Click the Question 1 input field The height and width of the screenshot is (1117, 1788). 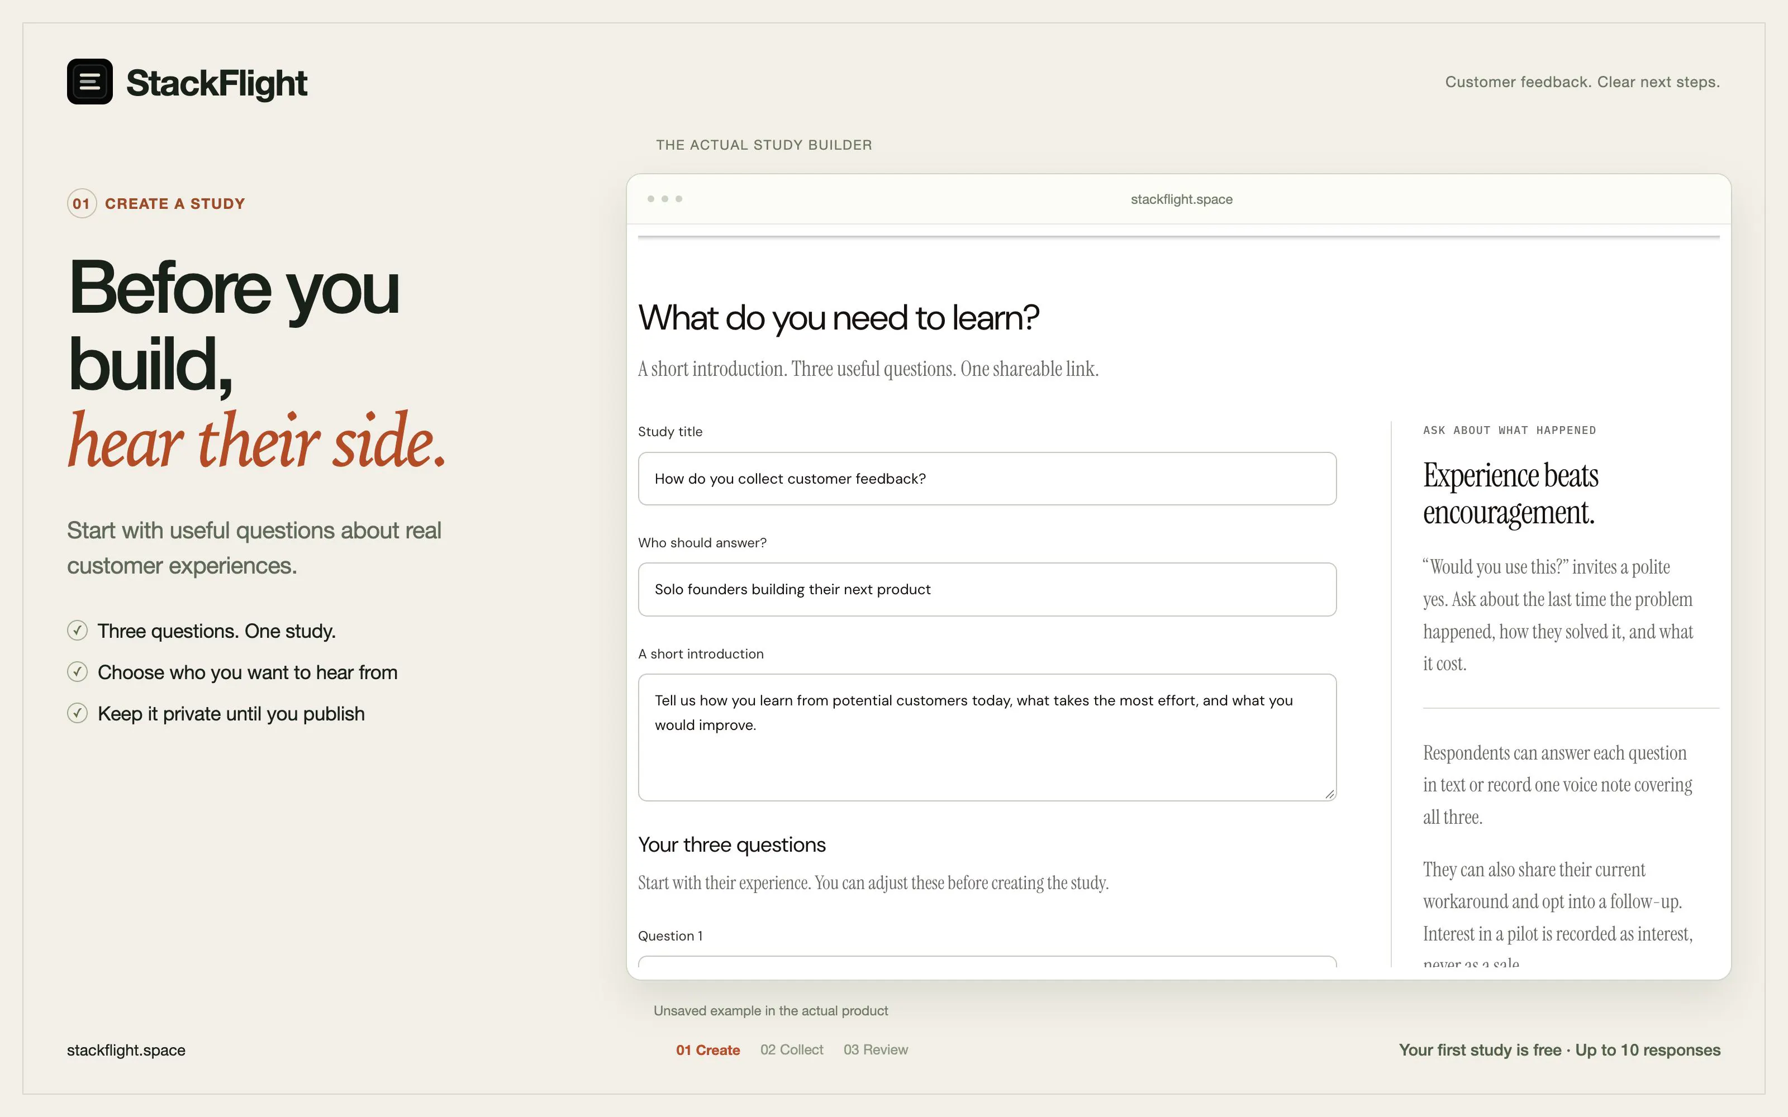(x=987, y=962)
